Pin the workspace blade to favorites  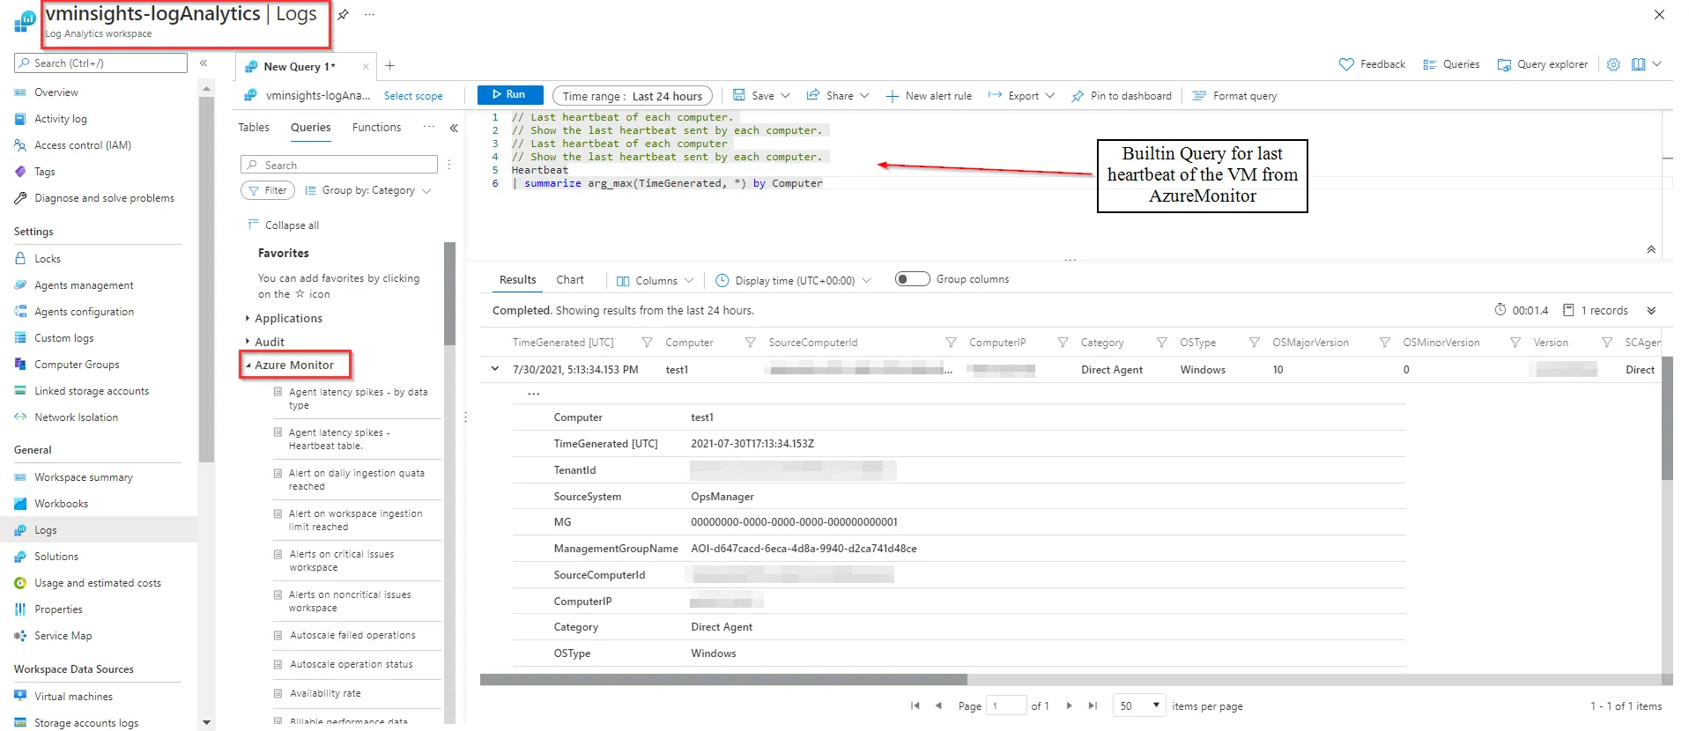click(344, 14)
